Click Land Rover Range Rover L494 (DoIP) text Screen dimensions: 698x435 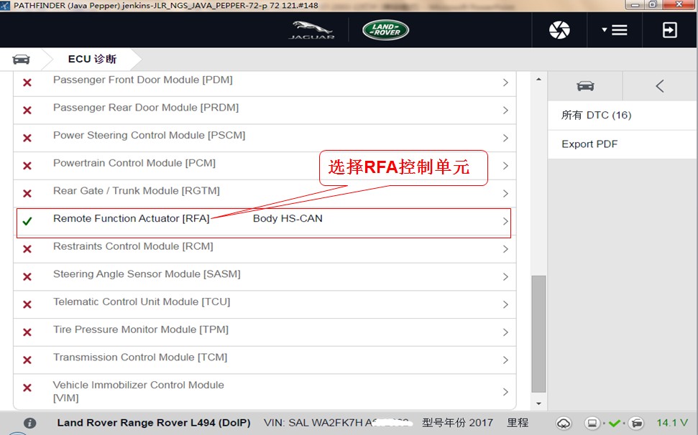[154, 423]
